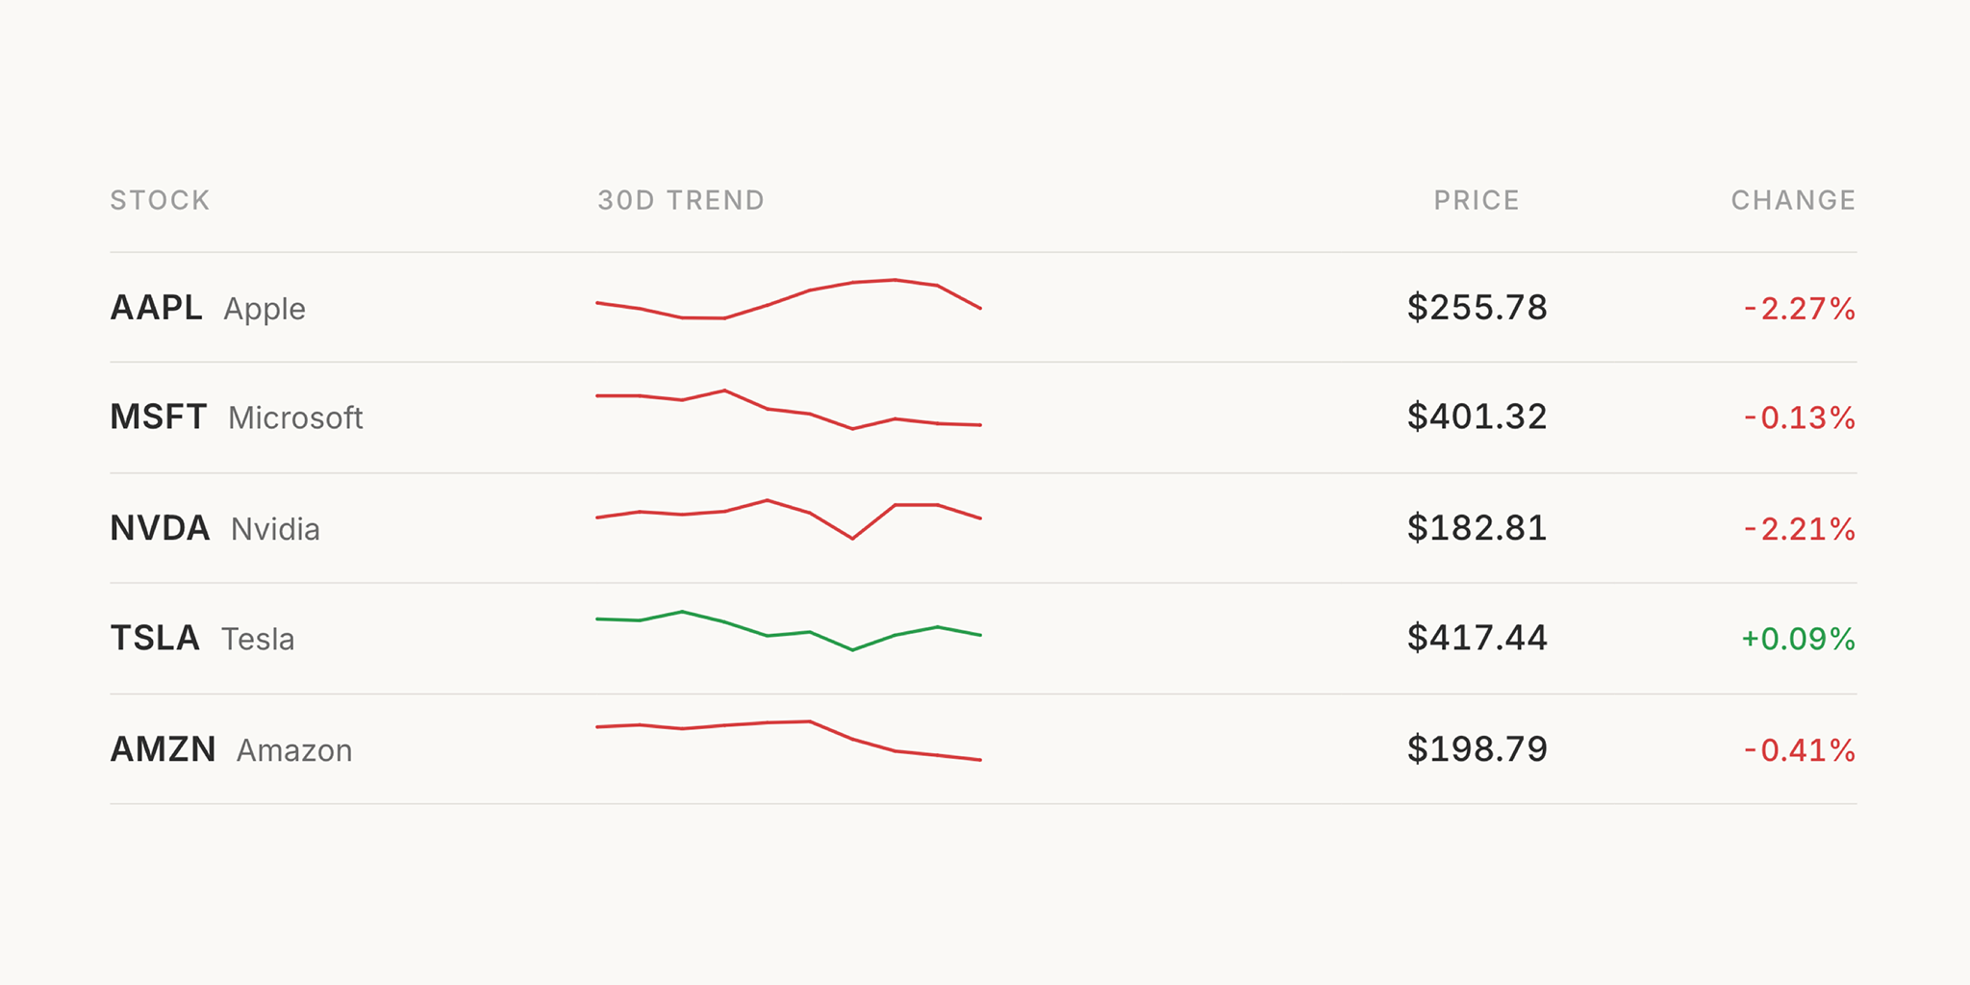Sort by the CHANGE column header
This screenshot has width=1970, height=985.
(1793, 200)
